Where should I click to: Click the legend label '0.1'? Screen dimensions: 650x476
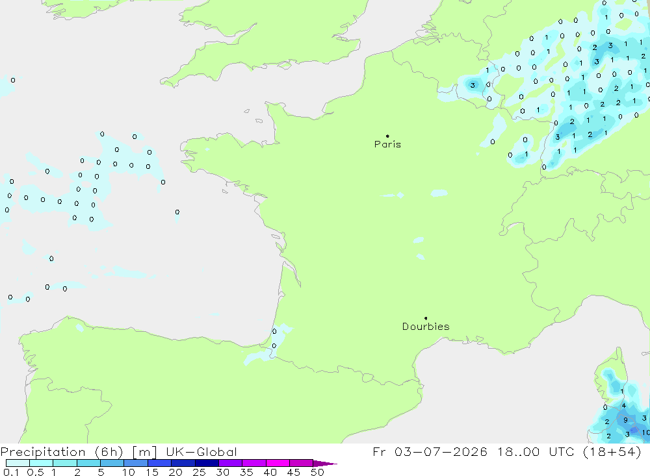pyautogui.click(x=11, y=472)
